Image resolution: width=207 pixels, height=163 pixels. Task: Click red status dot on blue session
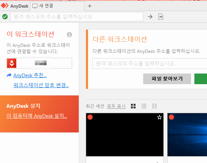coord(171,117)
